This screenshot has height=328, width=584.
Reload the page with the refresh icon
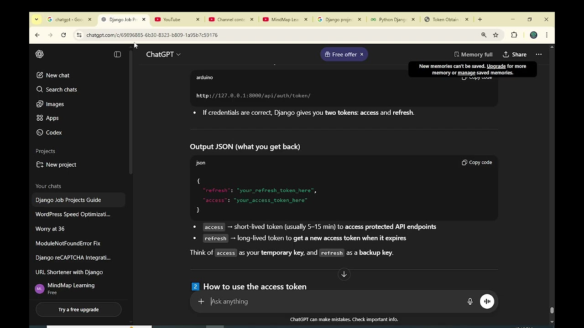(x=63, y=35)
